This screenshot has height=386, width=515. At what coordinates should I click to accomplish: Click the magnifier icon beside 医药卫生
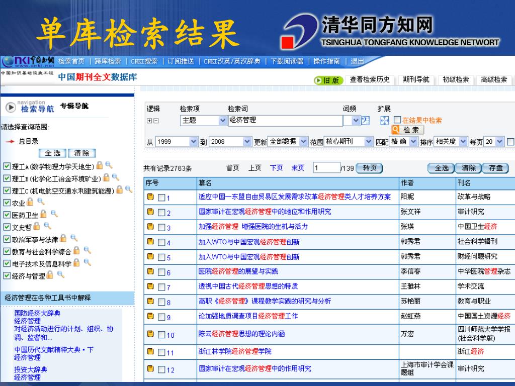pyautogui.click(x=54, y=214)
